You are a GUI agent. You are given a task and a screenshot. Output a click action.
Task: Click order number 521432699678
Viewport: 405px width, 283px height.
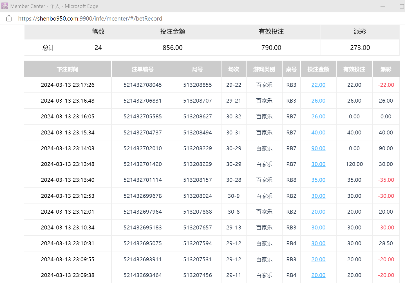point(143,196)
